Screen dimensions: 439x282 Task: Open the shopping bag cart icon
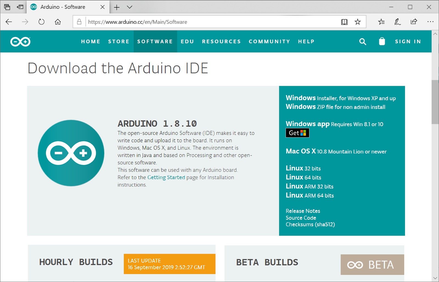coord(382,41)
